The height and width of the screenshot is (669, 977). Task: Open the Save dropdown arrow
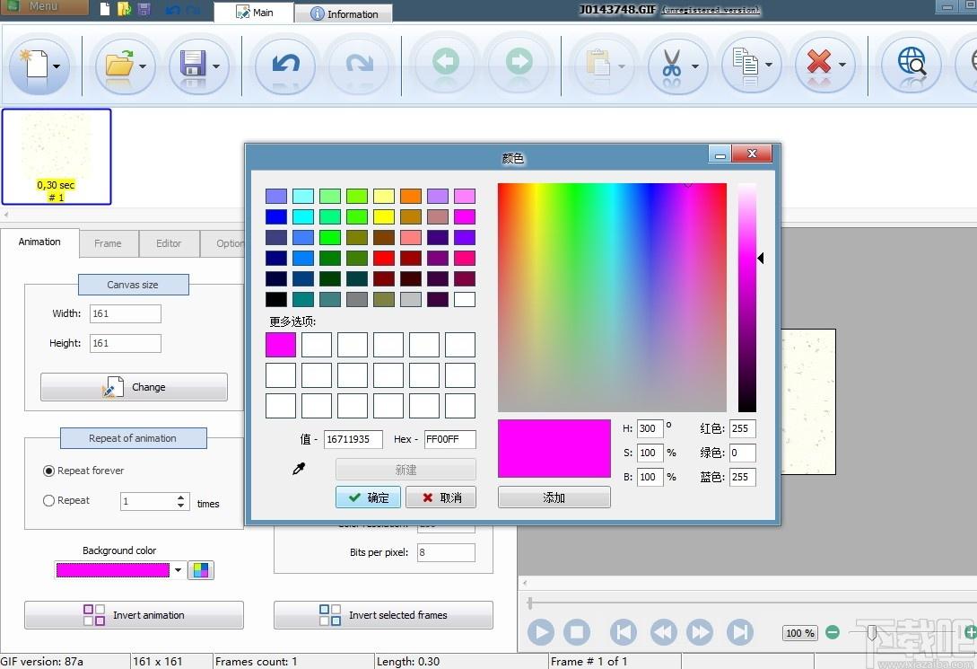(x=216, y=66)
